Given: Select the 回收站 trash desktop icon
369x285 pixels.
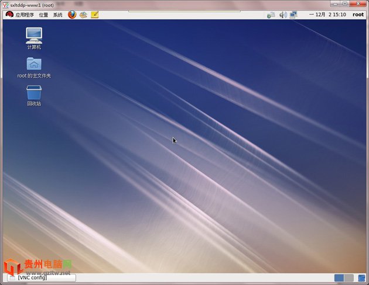Looking at the screenshot, I should pos(34,96).
